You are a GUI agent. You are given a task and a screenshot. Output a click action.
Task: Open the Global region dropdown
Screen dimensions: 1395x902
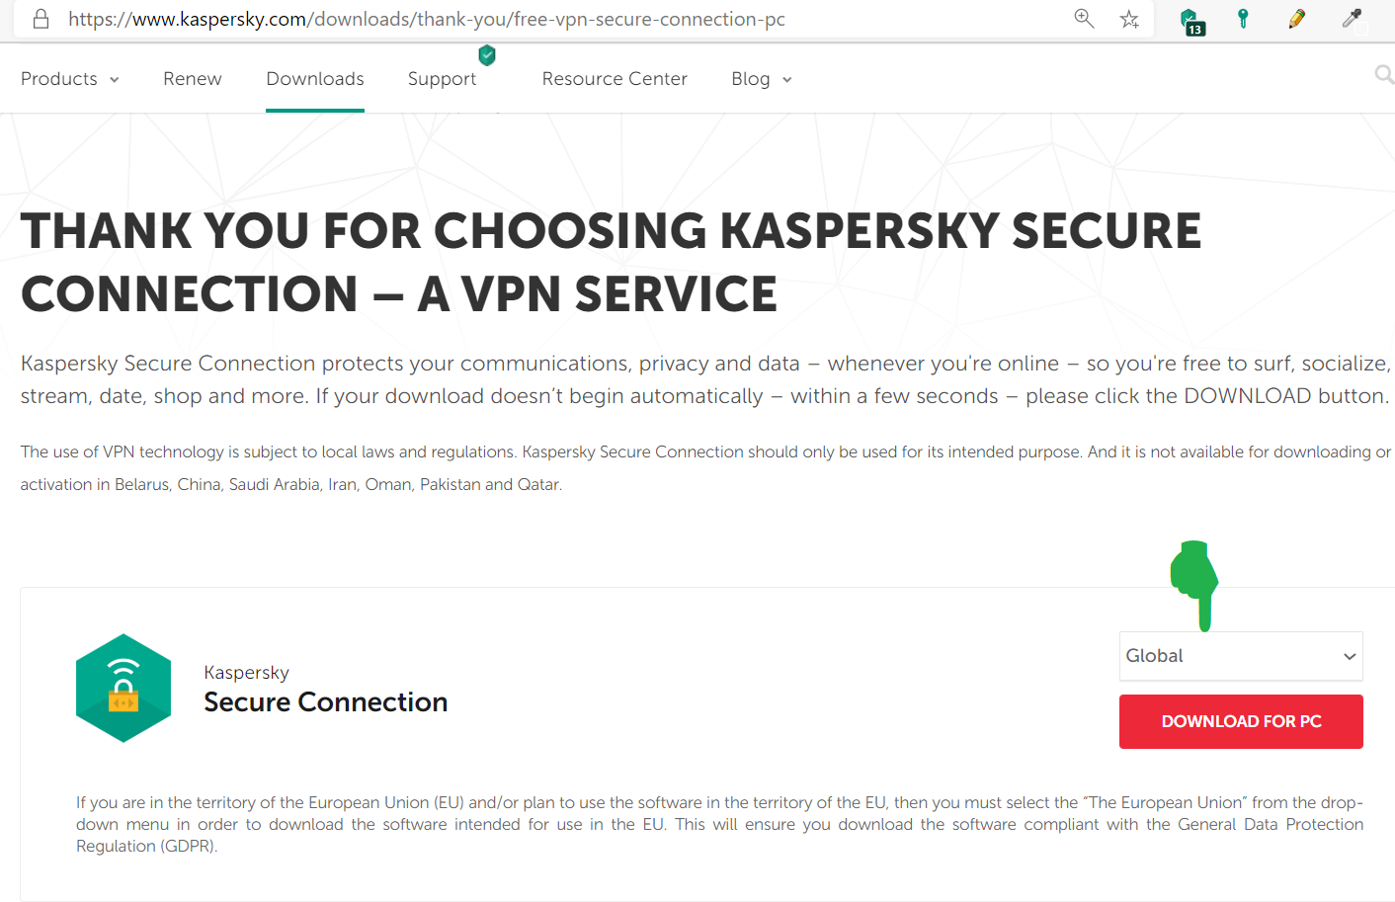pos(1241,656)
